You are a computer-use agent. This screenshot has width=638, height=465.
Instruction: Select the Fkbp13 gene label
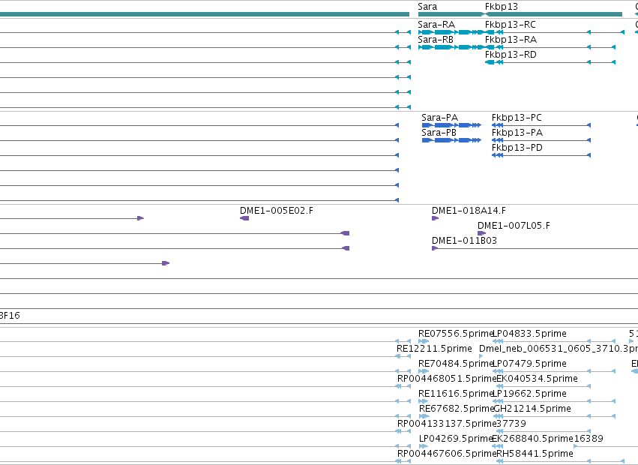(502, 7)
